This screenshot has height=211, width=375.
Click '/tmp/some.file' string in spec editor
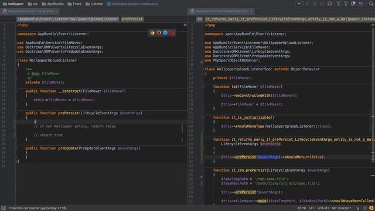[271, 179]
